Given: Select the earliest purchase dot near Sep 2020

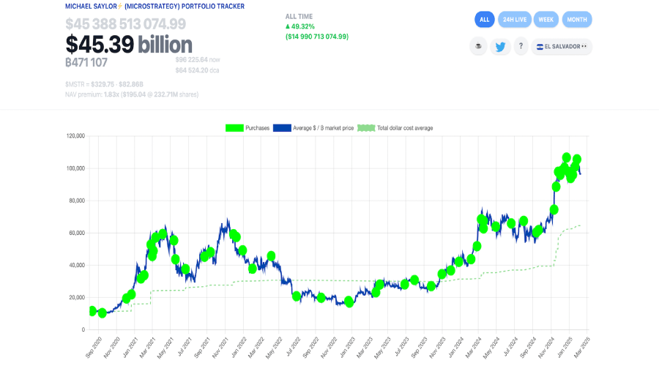Looking at the screenshot, I should 92,311.
